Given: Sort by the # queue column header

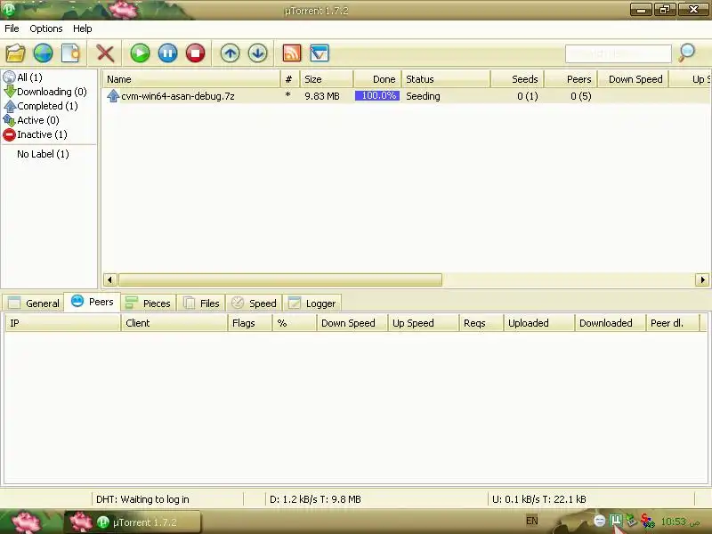Looking at the screenshot, I should 290,79.
